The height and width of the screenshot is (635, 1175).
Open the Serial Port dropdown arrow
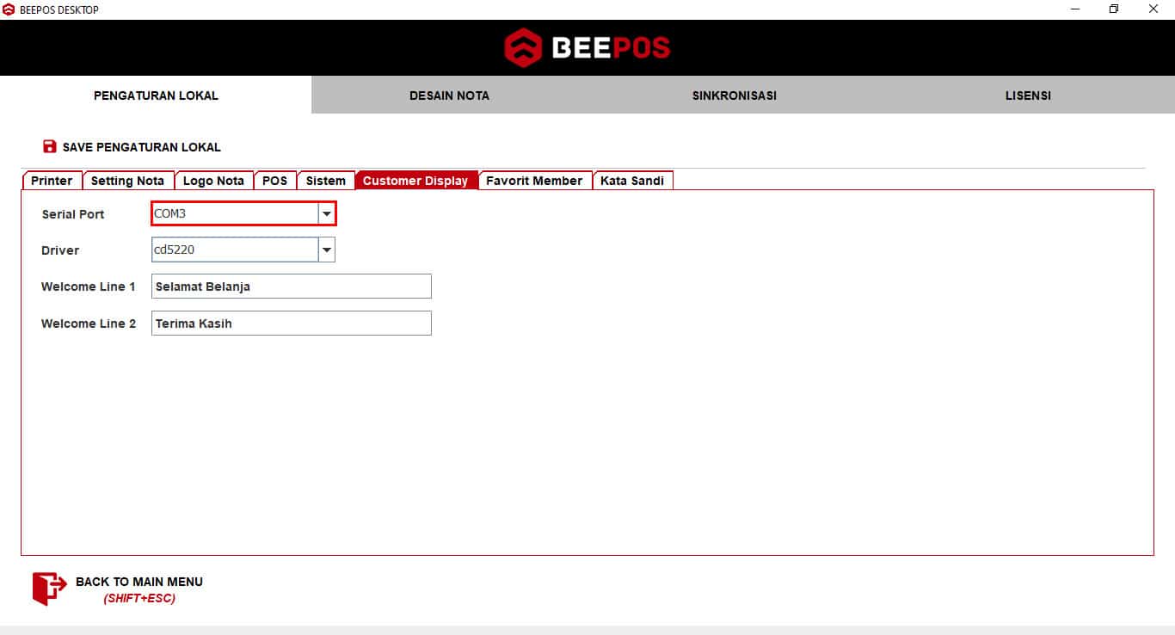coord(326,213)
